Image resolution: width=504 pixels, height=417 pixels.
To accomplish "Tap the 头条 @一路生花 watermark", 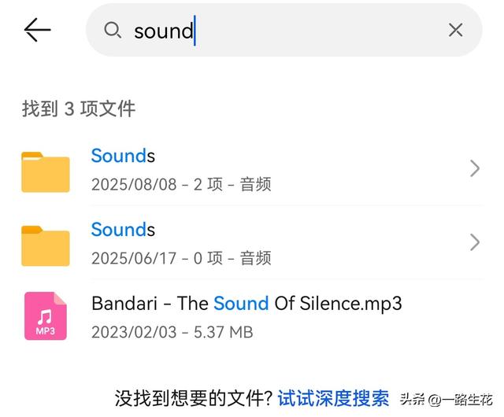I will (x=446, y=400).
